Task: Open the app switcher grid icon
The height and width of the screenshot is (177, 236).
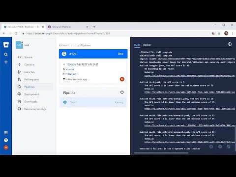Action: tap(6, 133)
